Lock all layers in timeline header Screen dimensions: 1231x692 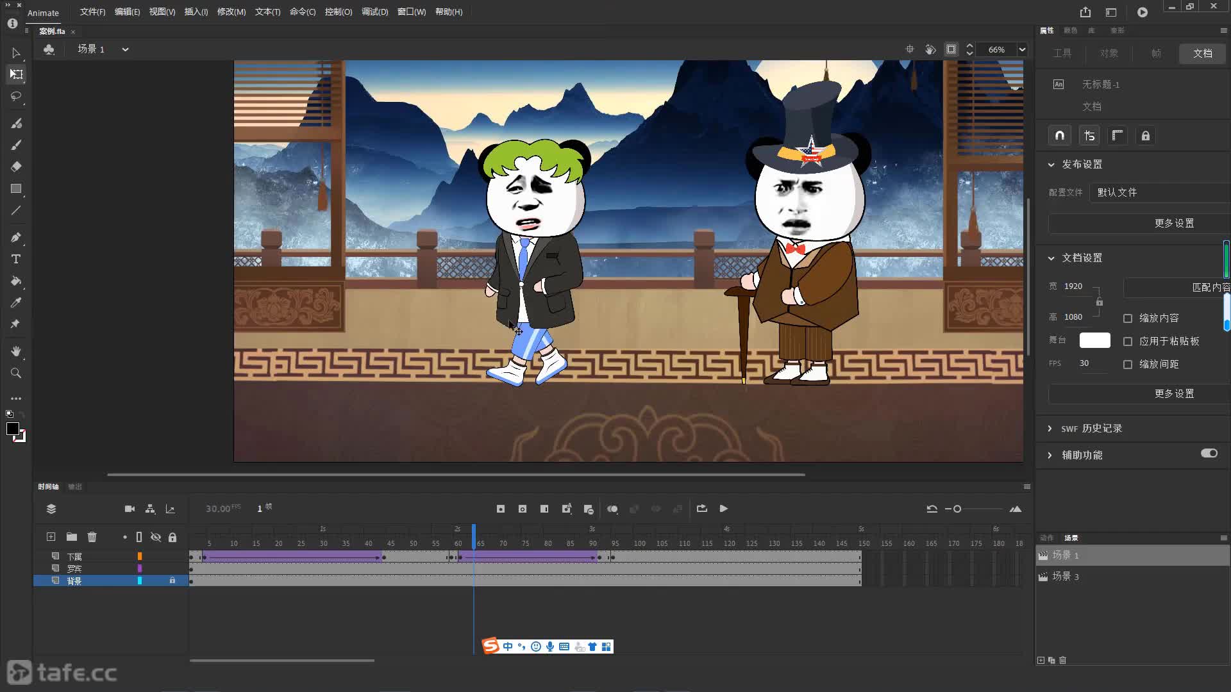click(x=172, y=537)
